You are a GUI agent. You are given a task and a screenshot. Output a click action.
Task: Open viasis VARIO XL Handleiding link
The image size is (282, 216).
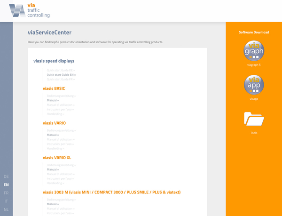coord(55,183)
